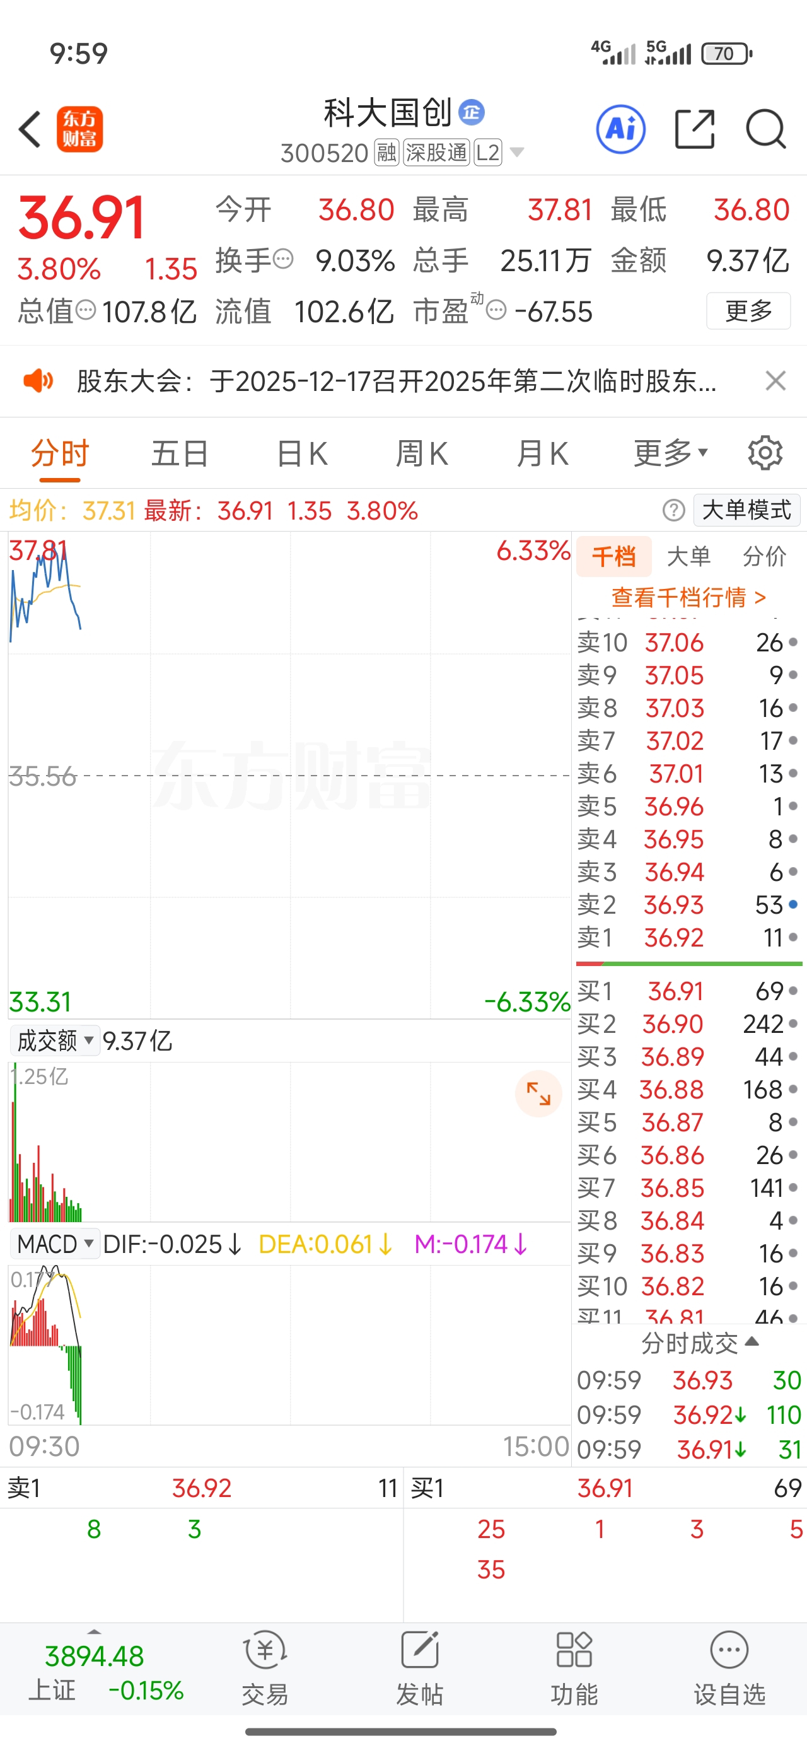Open the 市盈 info bubble icon
Image resolution: width=807 pixels, height=1748 pixels.
point(496,311)
